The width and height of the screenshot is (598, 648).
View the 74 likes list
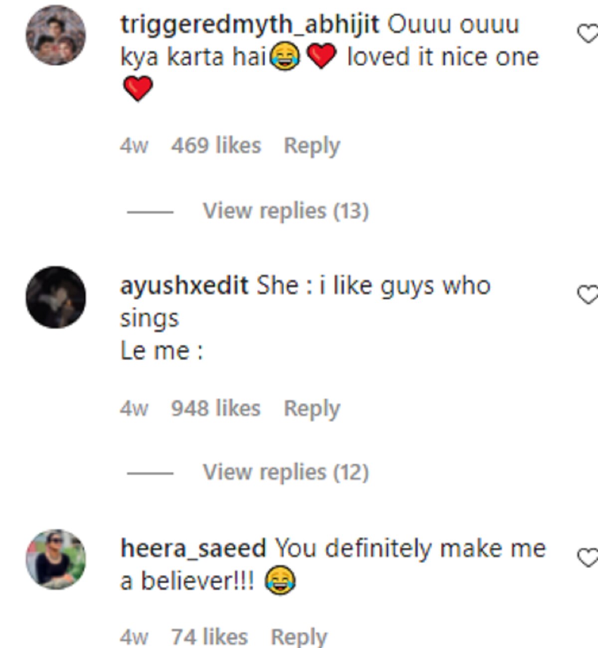point(209,637)
